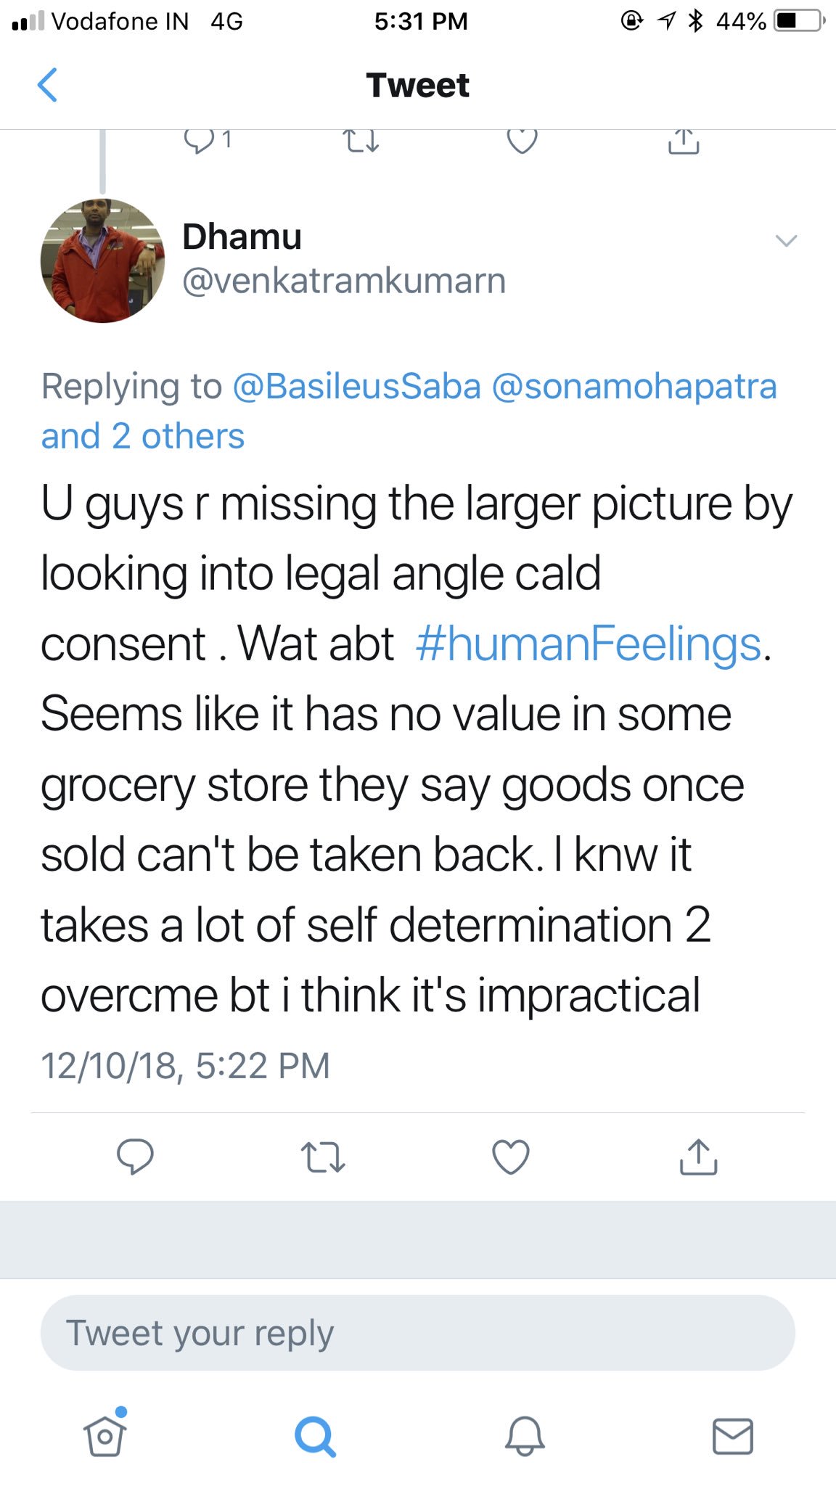Screen dimensions: 836x1486
Task: Open Dhamu's profile picture
Action: tap(102, 260)
